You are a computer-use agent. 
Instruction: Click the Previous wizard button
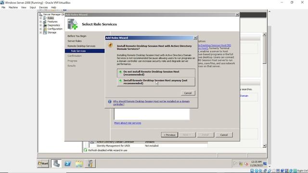(169, 135)
